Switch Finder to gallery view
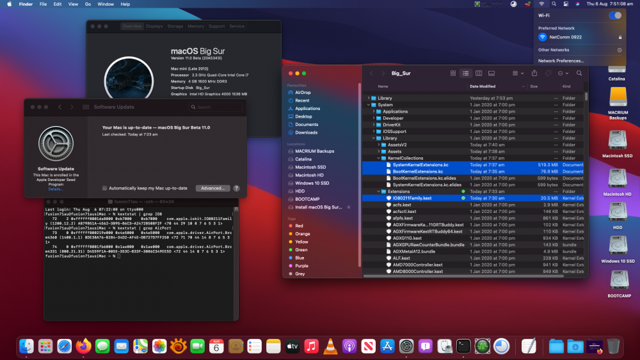The height and width of the screenshot is (360, 640). (492, 74)
